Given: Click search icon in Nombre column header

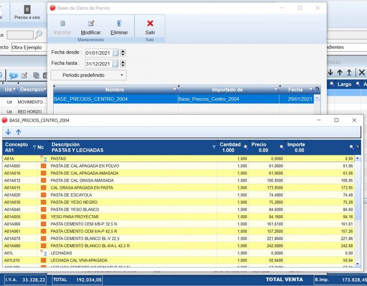Looking at the screenshot, I should coord(175,89).
